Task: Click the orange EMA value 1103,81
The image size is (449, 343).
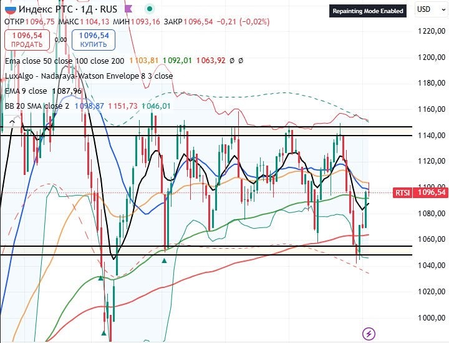Action: coord(144,61)
